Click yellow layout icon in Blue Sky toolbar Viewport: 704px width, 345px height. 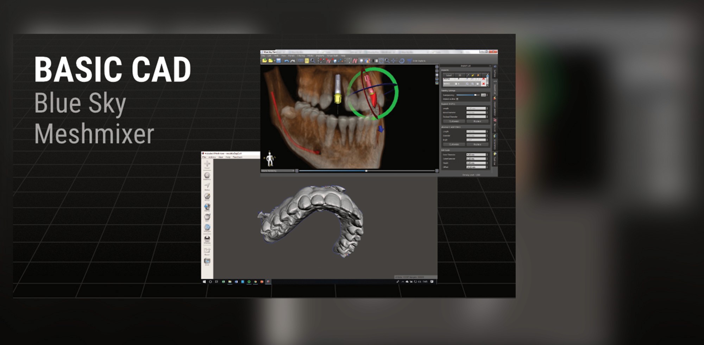click(307, 61)
